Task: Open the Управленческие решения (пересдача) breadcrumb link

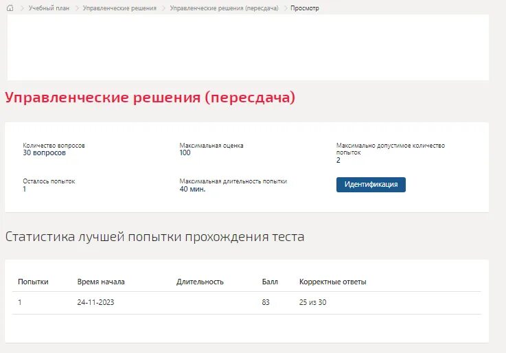Action: [224, 8]
